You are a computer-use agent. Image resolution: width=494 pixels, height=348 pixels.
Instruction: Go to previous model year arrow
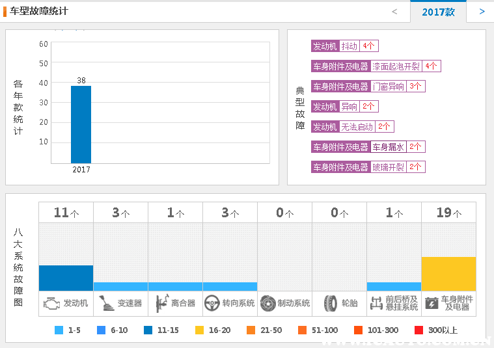(394, 12)
